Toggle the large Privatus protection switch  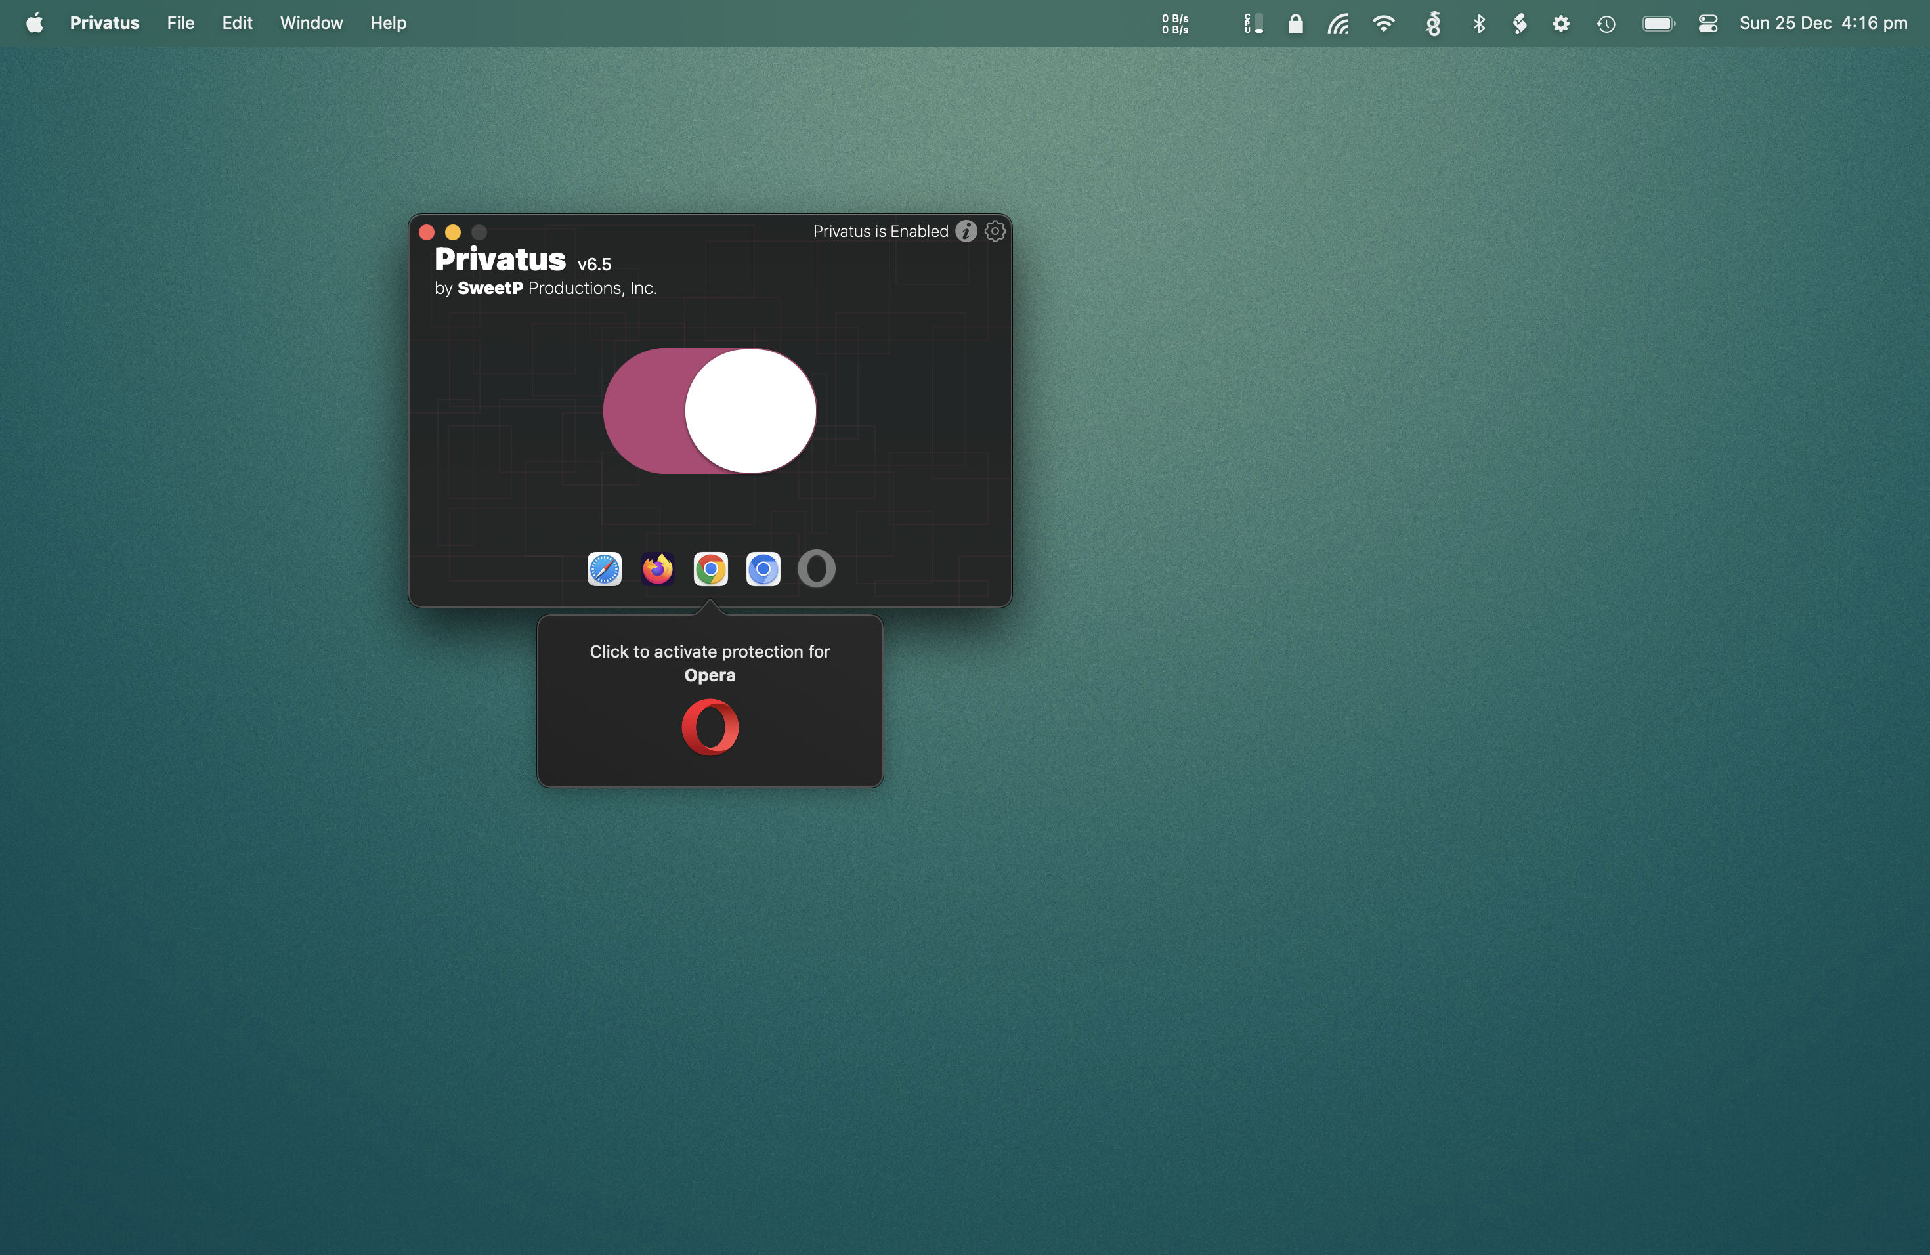710,411
